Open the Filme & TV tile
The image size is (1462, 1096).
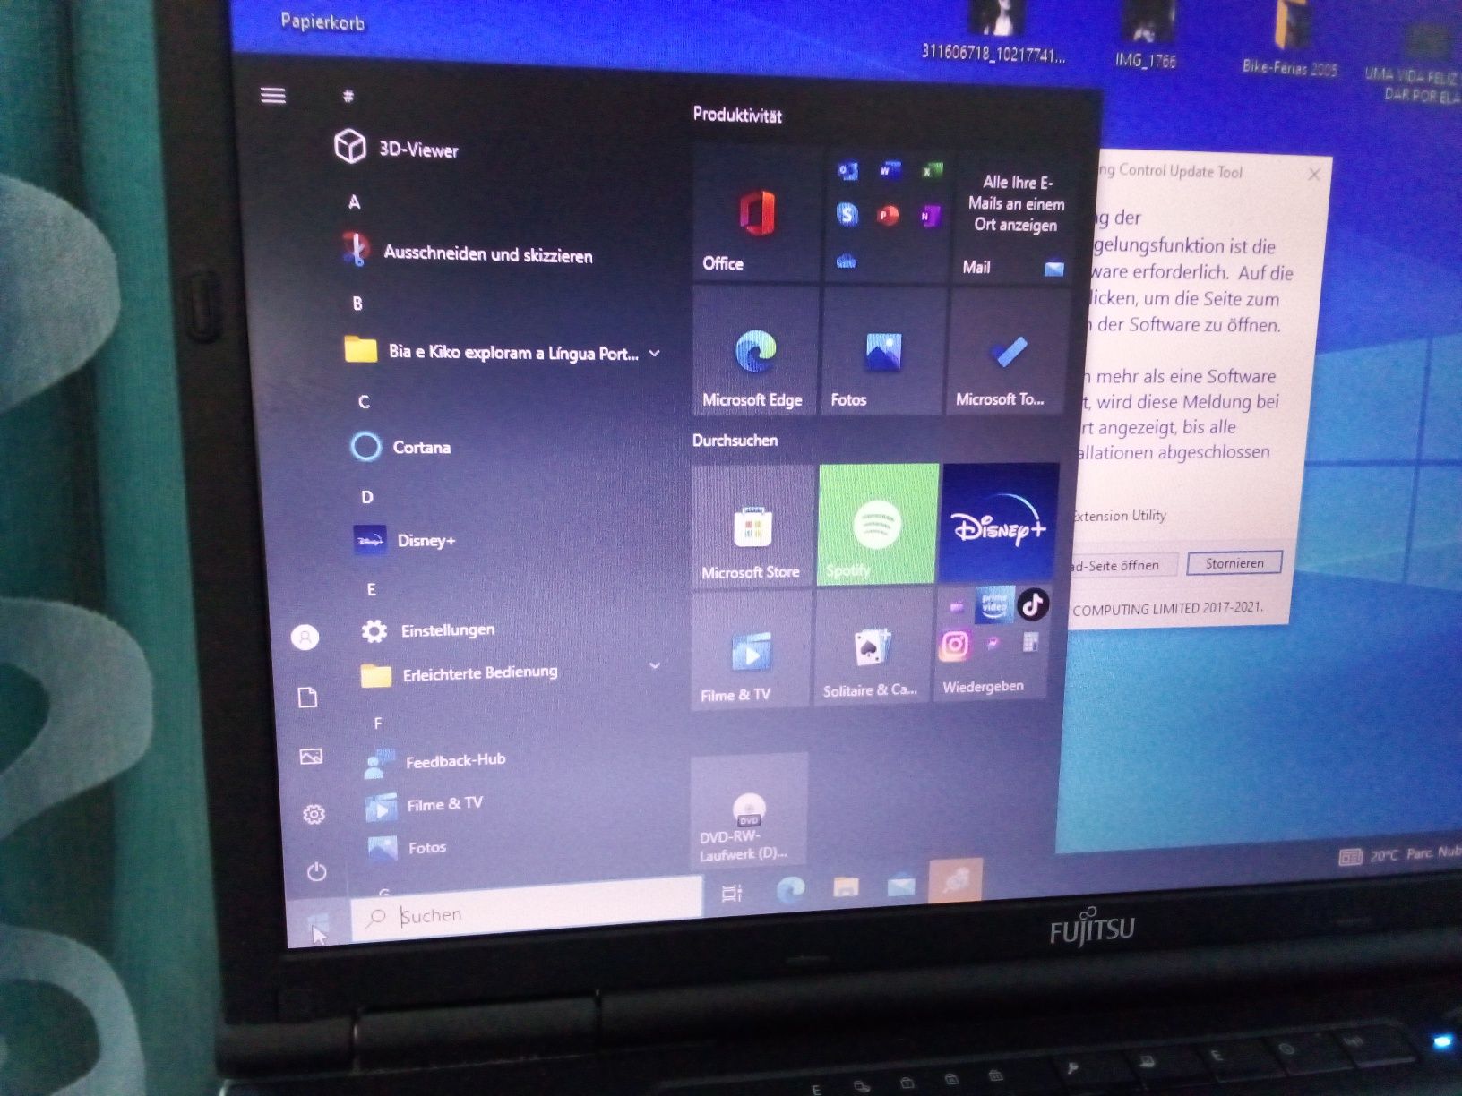click(x=751, y=649)
